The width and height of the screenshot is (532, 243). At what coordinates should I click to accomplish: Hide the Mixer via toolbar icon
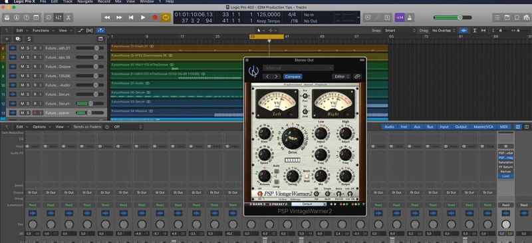[59, 17]
